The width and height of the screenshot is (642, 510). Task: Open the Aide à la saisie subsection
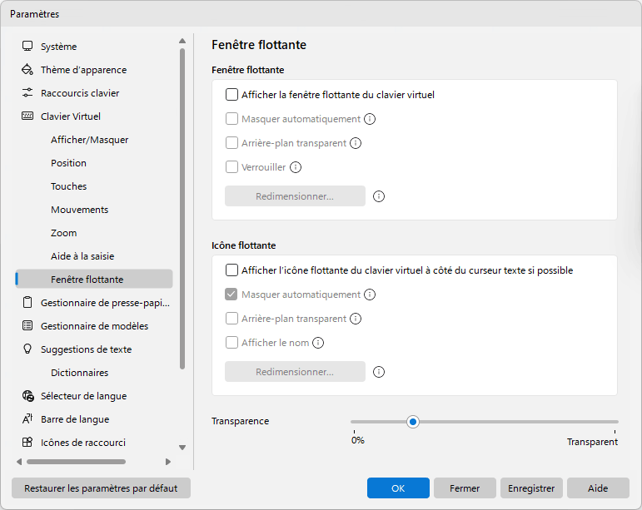pyautogui.click(x=94, y=256)
